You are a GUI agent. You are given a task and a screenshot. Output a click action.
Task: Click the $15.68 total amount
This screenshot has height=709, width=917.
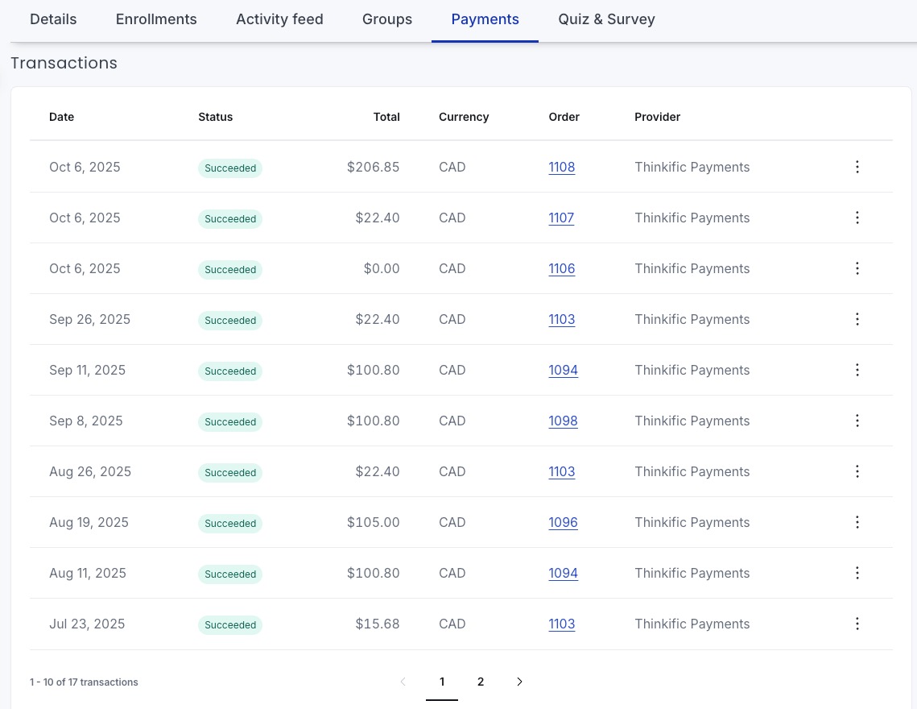(378, 624)
